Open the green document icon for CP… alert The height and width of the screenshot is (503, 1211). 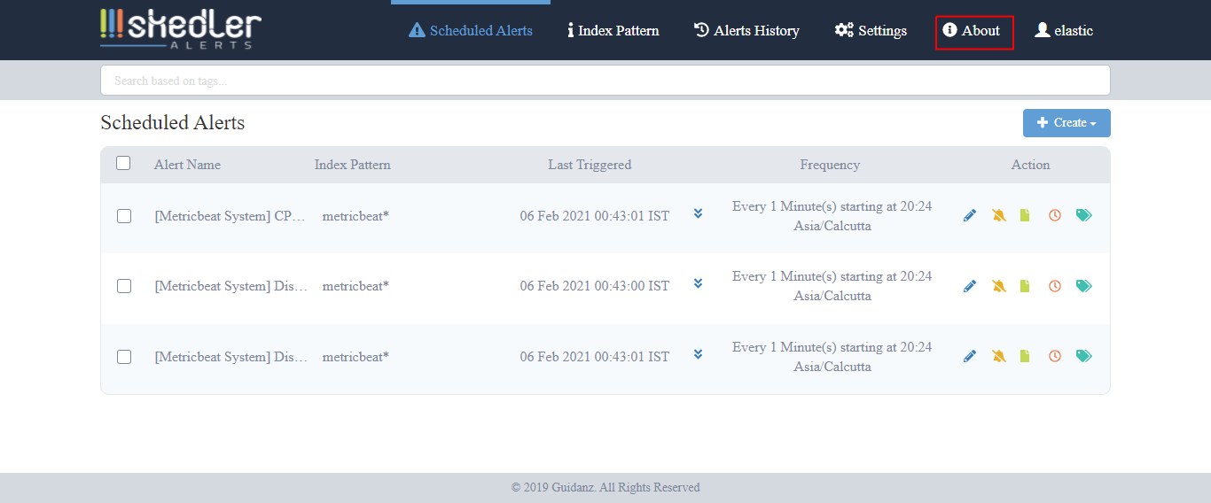coord(1026,215)
